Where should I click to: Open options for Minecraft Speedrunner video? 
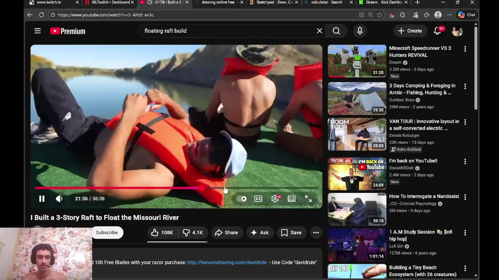pos(465,49)
